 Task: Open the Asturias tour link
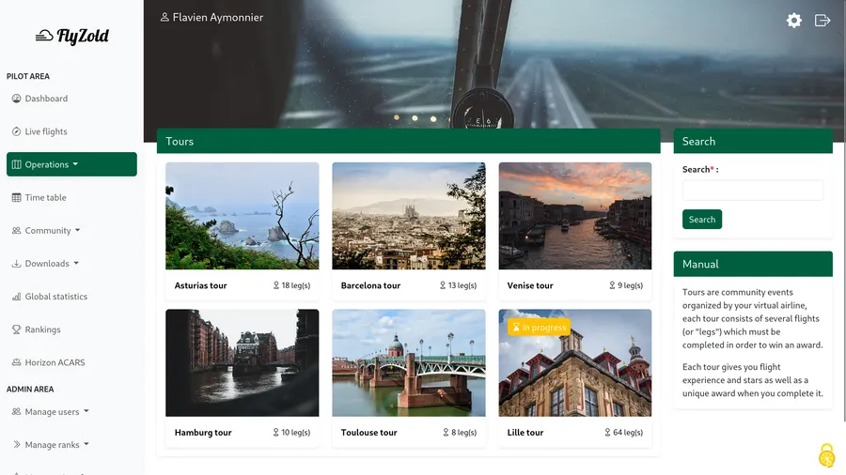click(x=200, y=285)
